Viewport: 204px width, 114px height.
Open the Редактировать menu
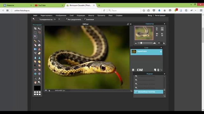click(47, 16)
